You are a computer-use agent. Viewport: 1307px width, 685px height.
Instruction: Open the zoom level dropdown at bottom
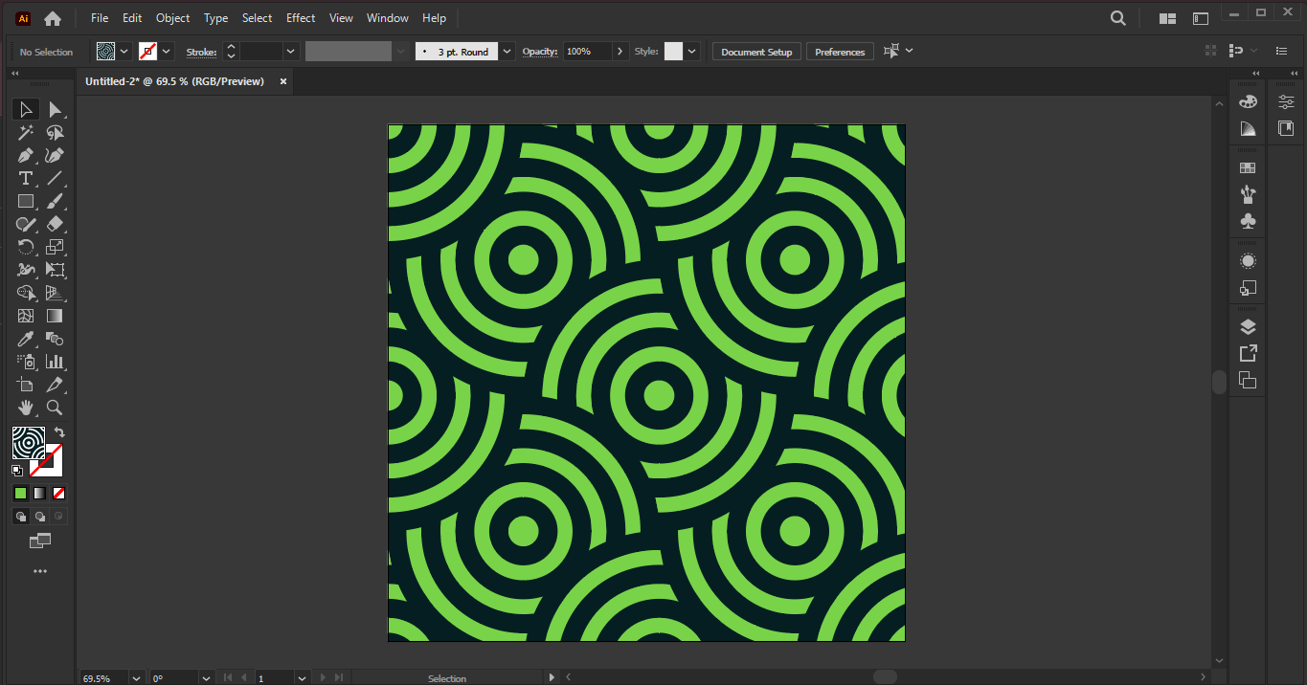(135, 678)
